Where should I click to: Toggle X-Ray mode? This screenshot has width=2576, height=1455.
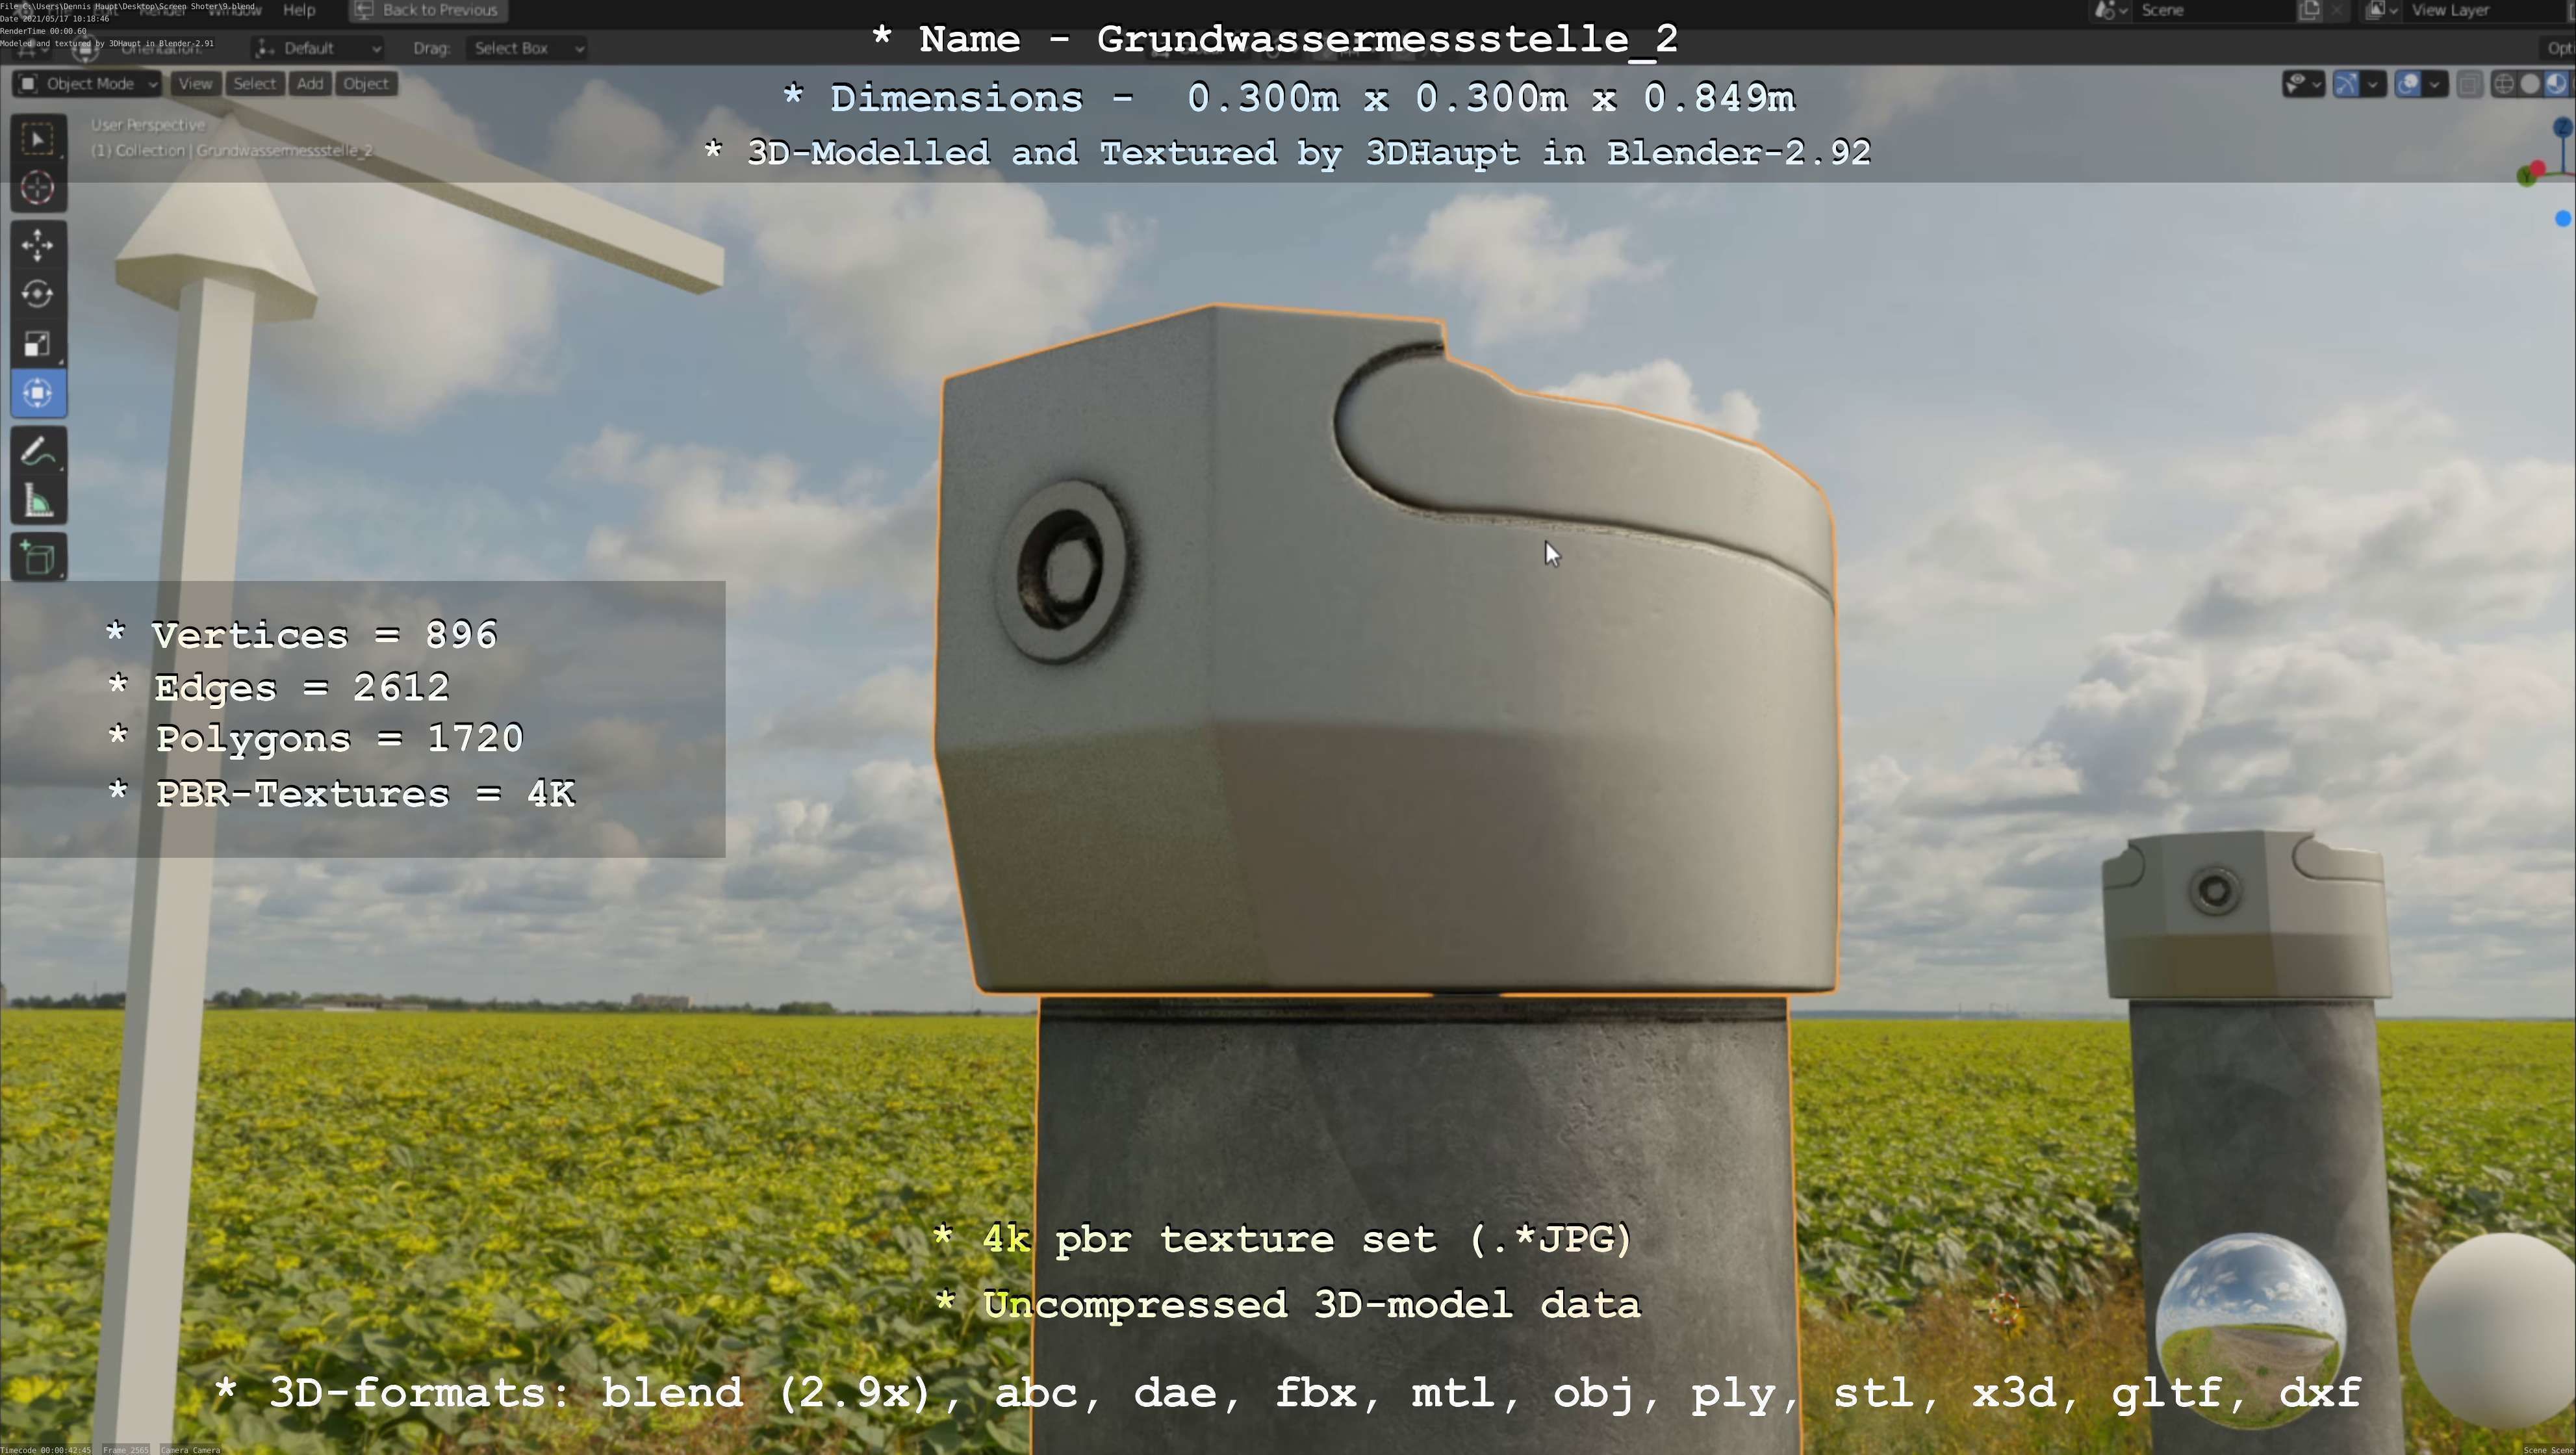2469,85
